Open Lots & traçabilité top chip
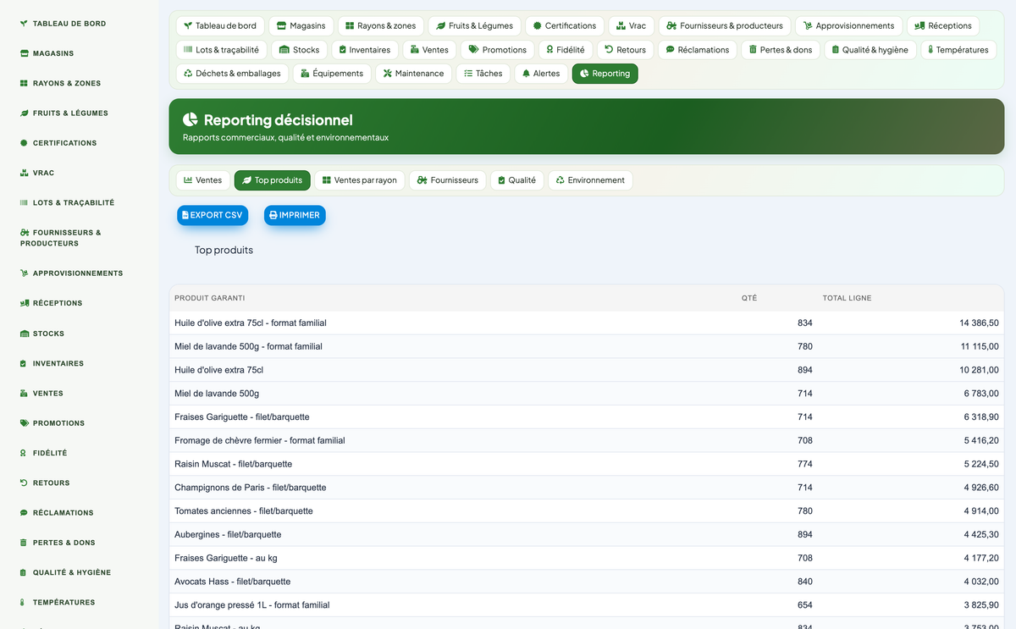Image resolution: width=1016 pixels, height=629 pixels. click(x=222, y=50)
